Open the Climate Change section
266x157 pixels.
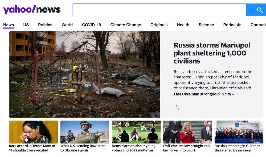click(x=125, y=25)
